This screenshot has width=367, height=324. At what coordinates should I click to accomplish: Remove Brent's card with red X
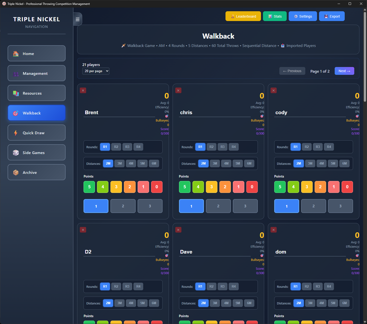(83, 91)
